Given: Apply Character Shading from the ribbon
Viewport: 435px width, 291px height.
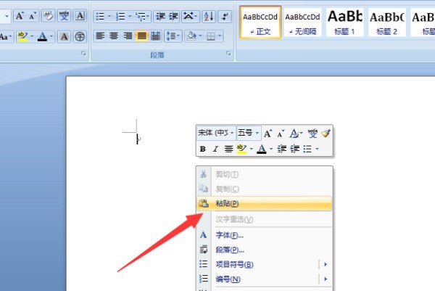Looking at the screenshot, I should pos(64,36).
